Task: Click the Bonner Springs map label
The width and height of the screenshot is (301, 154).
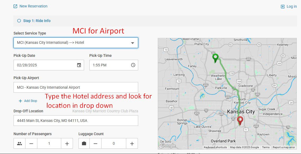Action: click(182, 122)
